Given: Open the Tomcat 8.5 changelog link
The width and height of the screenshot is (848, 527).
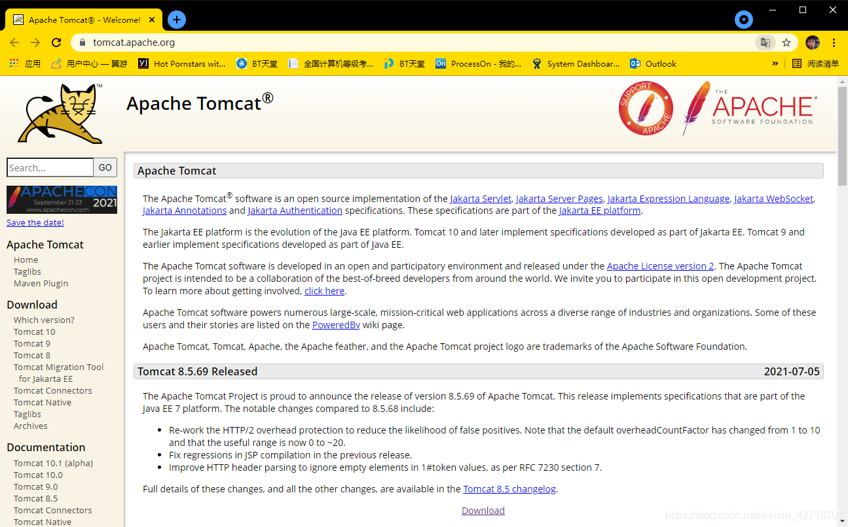Looking at the screenshot, I should click(x=509, y=488).
